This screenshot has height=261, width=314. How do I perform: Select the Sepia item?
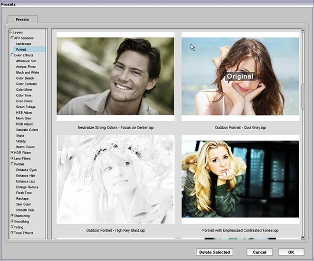[20, 136]
